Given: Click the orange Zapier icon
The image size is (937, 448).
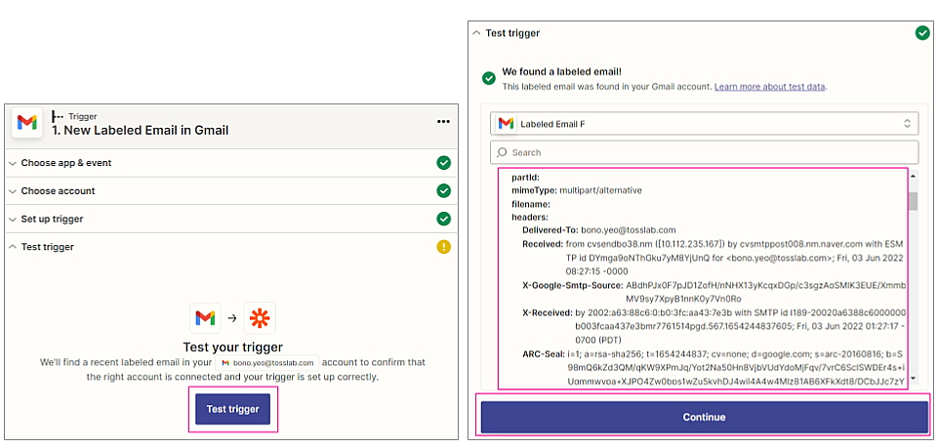Looking at the screenshot, I should point(260,318).
